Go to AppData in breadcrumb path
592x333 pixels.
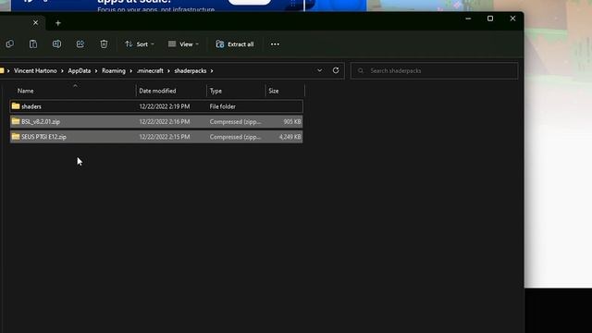pyautogui.click(x=80, y=70)
